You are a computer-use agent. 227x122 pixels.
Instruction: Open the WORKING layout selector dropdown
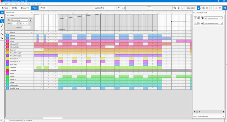tap(105, 8)
